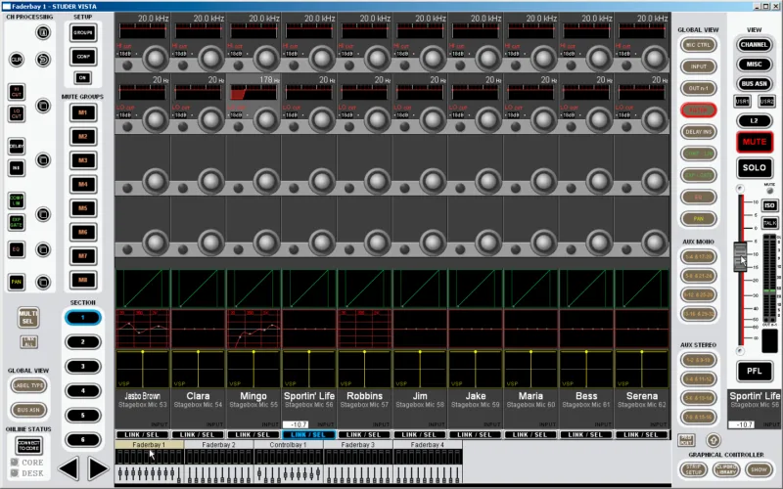The image size is (783, 489).
Task: Click LINK / SEL under Mingo channel
Action: tap(253, 434)
